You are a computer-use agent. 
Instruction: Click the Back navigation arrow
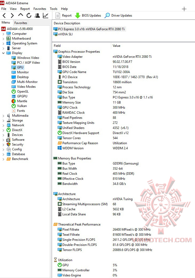(x=4, y=16)
